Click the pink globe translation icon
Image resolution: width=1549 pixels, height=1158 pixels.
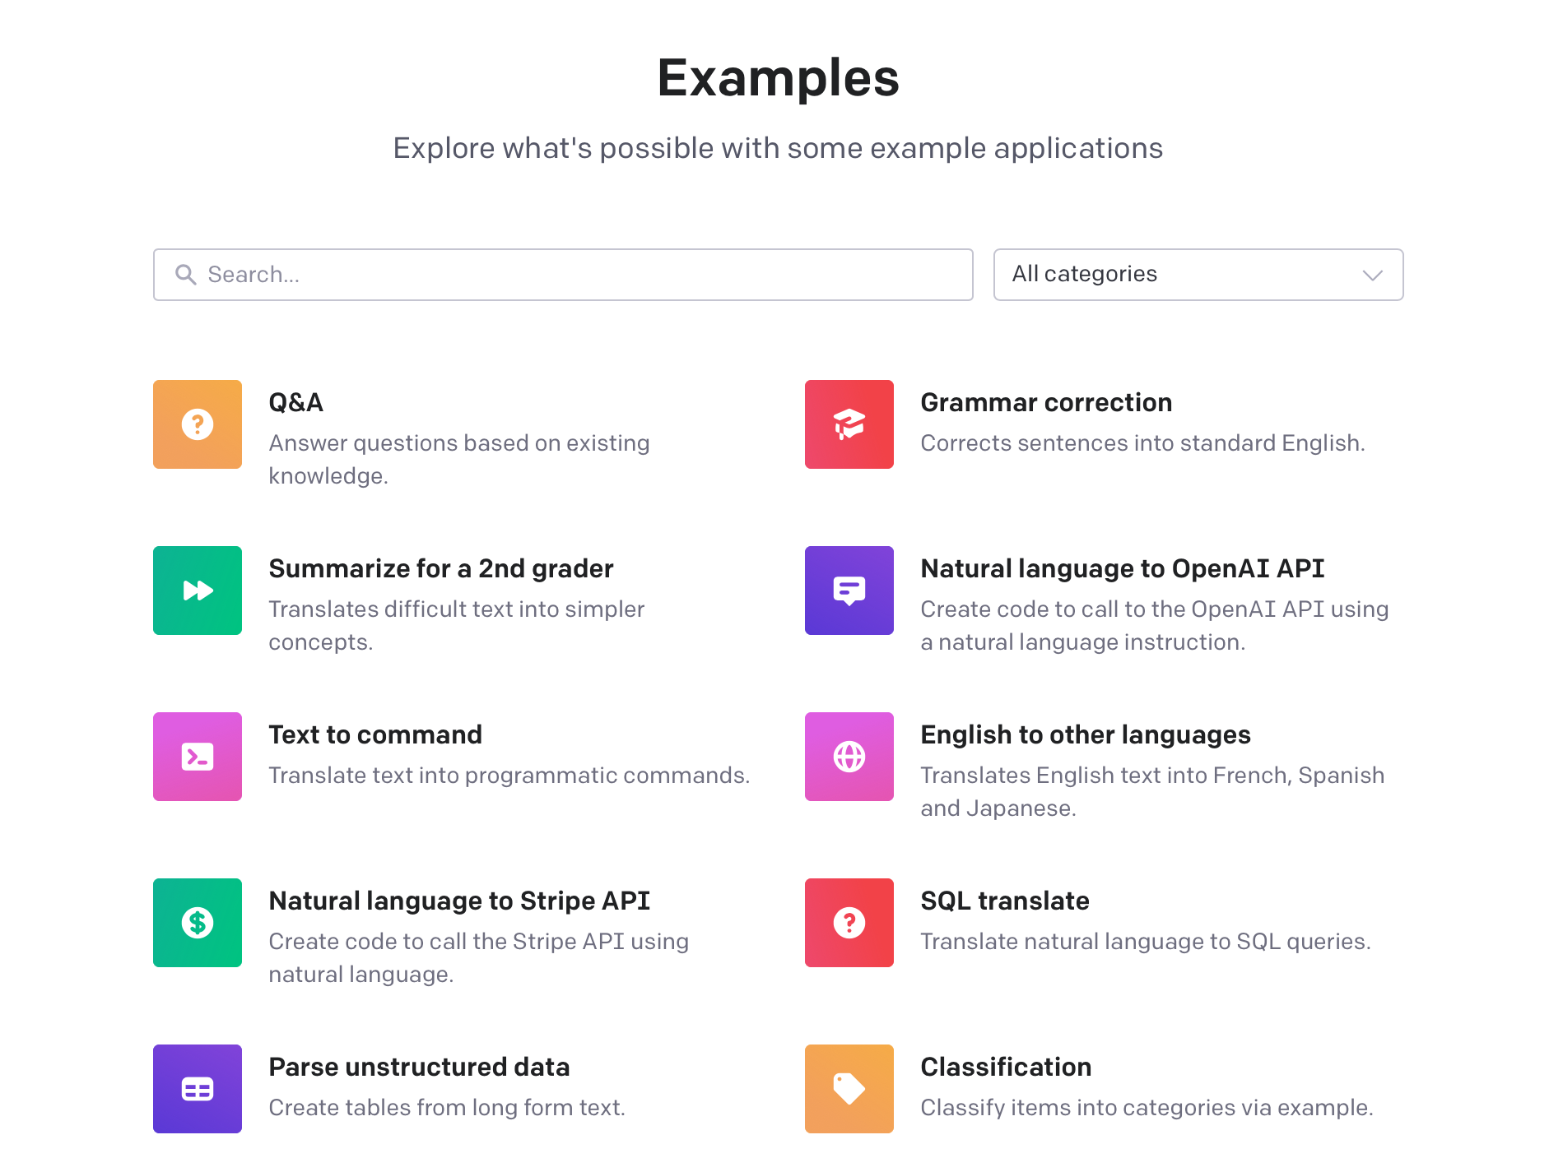pos(849,757)
